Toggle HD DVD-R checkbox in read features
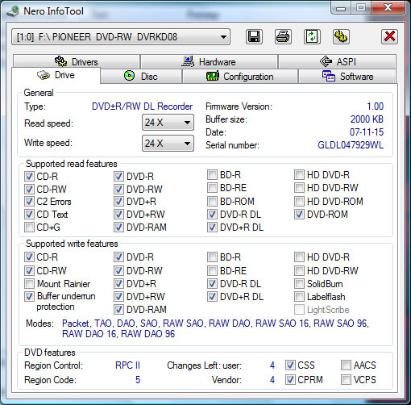The width and height of the screenshot is (411, 405). (x=299, y=175)
